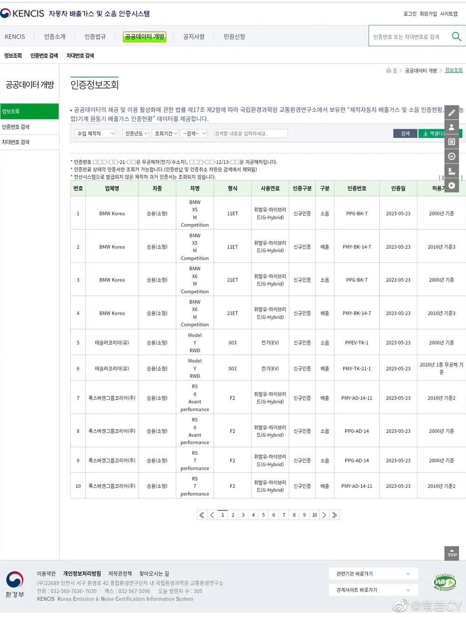Click 로그인 link at top

tap(410, 14)
